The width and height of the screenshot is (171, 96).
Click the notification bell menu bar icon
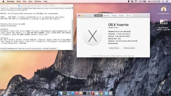pyautogui.click(x=129, y=1)
